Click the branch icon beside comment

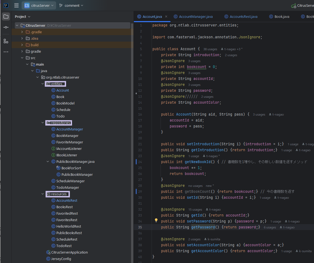point(61,5)
